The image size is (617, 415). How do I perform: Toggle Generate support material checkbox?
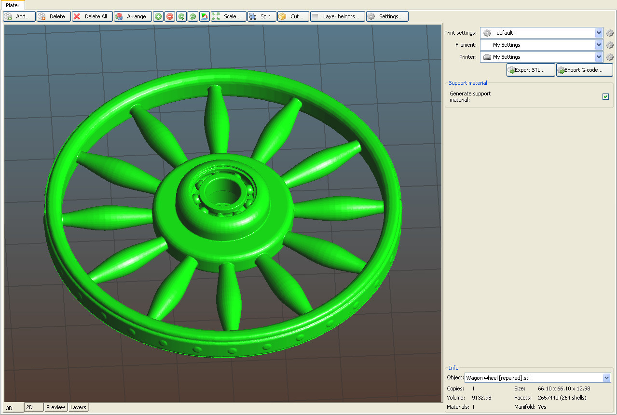click(x=605, y=96)
